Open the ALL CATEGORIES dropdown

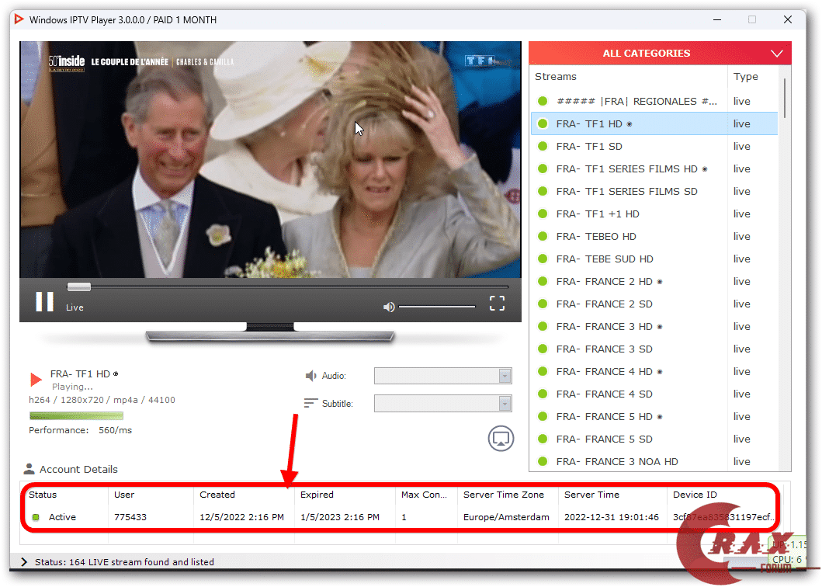pyautogui.click(x=660, y=53)
